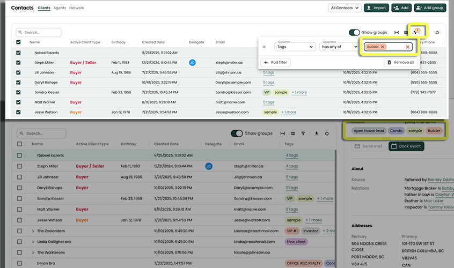Click the JC delegate avatar in top table
454x268 pixels.
click(x=193, y=63)
